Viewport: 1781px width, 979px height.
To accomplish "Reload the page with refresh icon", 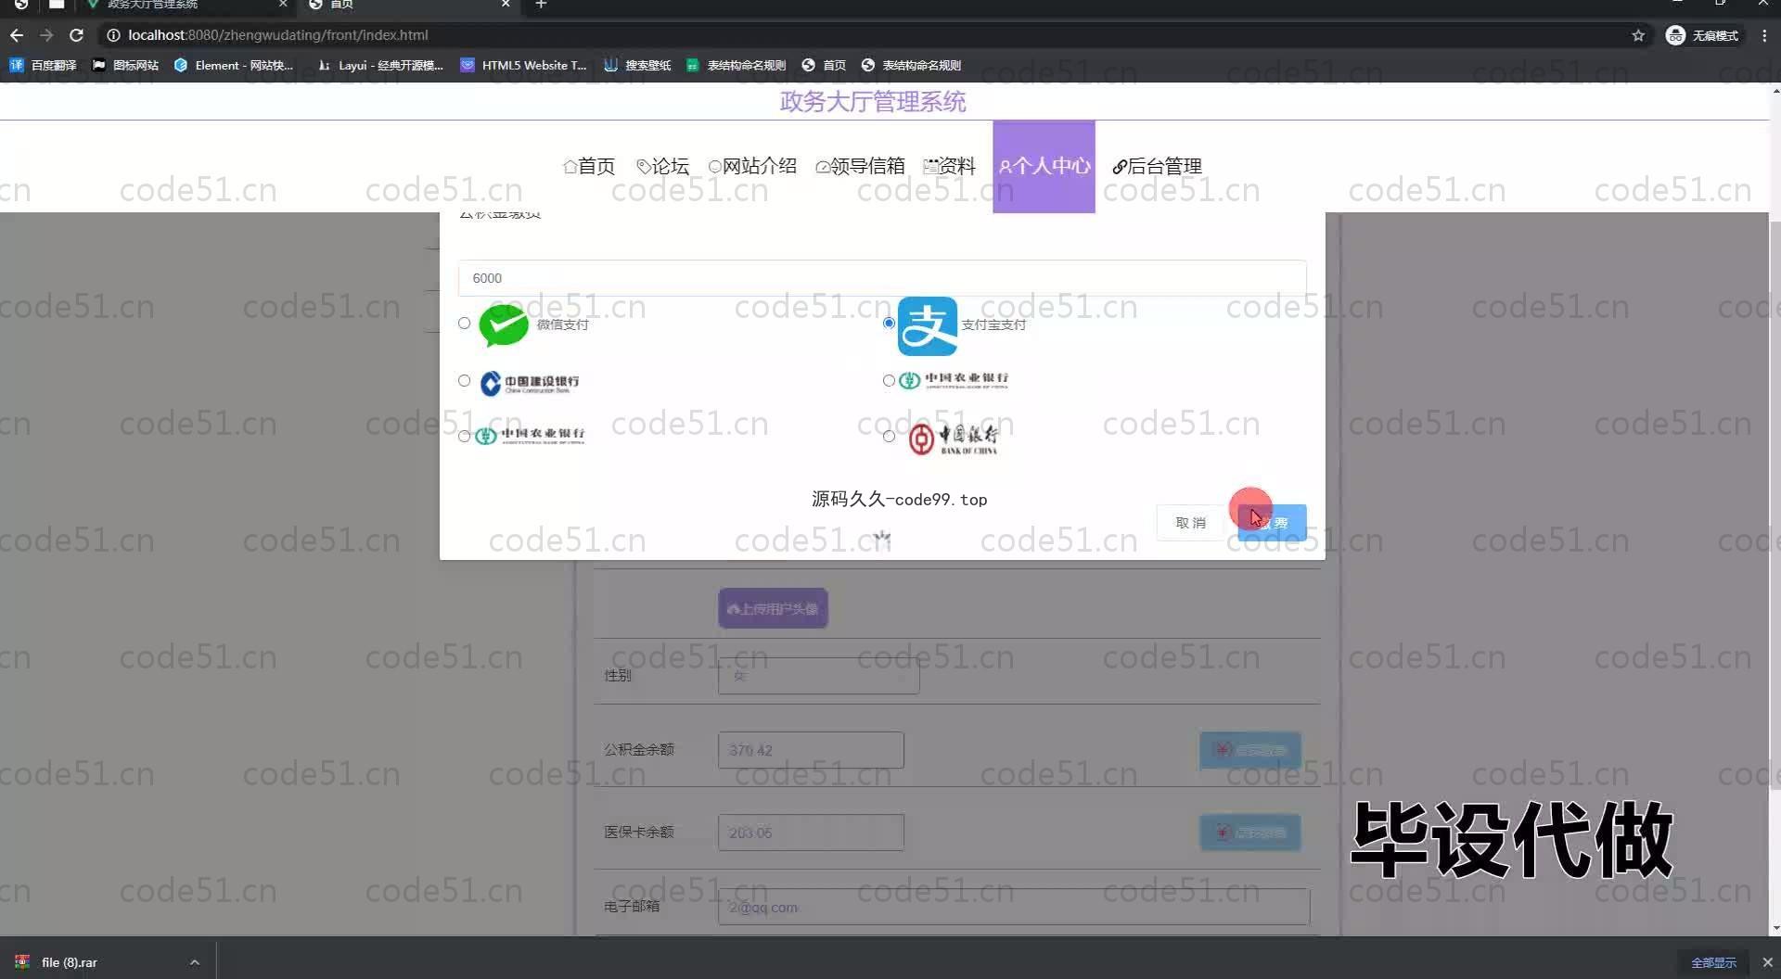I will pos(77,35).
